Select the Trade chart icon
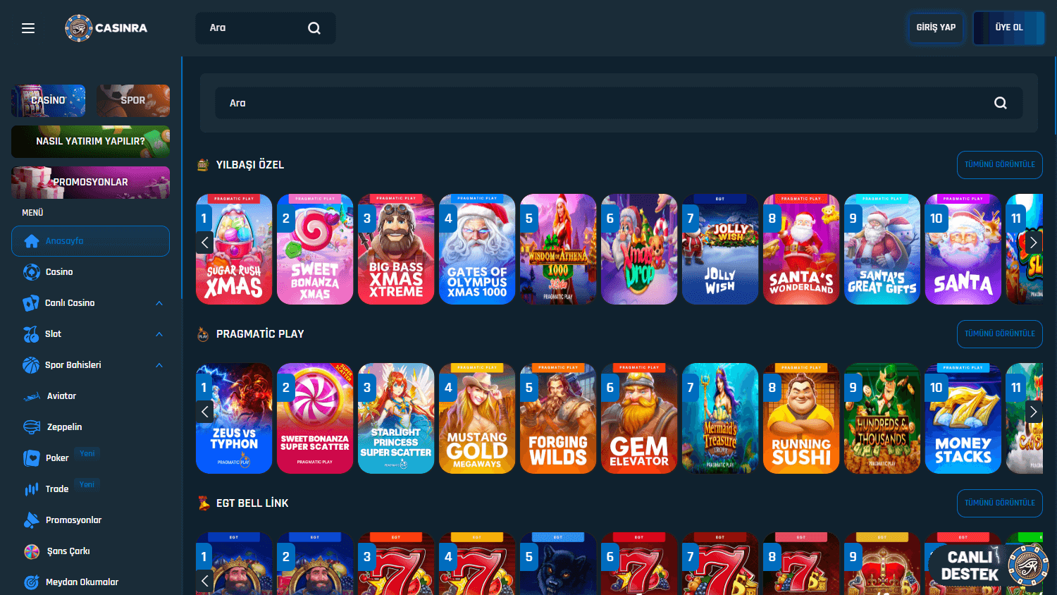This screenshot has height=595, width=1057. click(x=31, y=489)
